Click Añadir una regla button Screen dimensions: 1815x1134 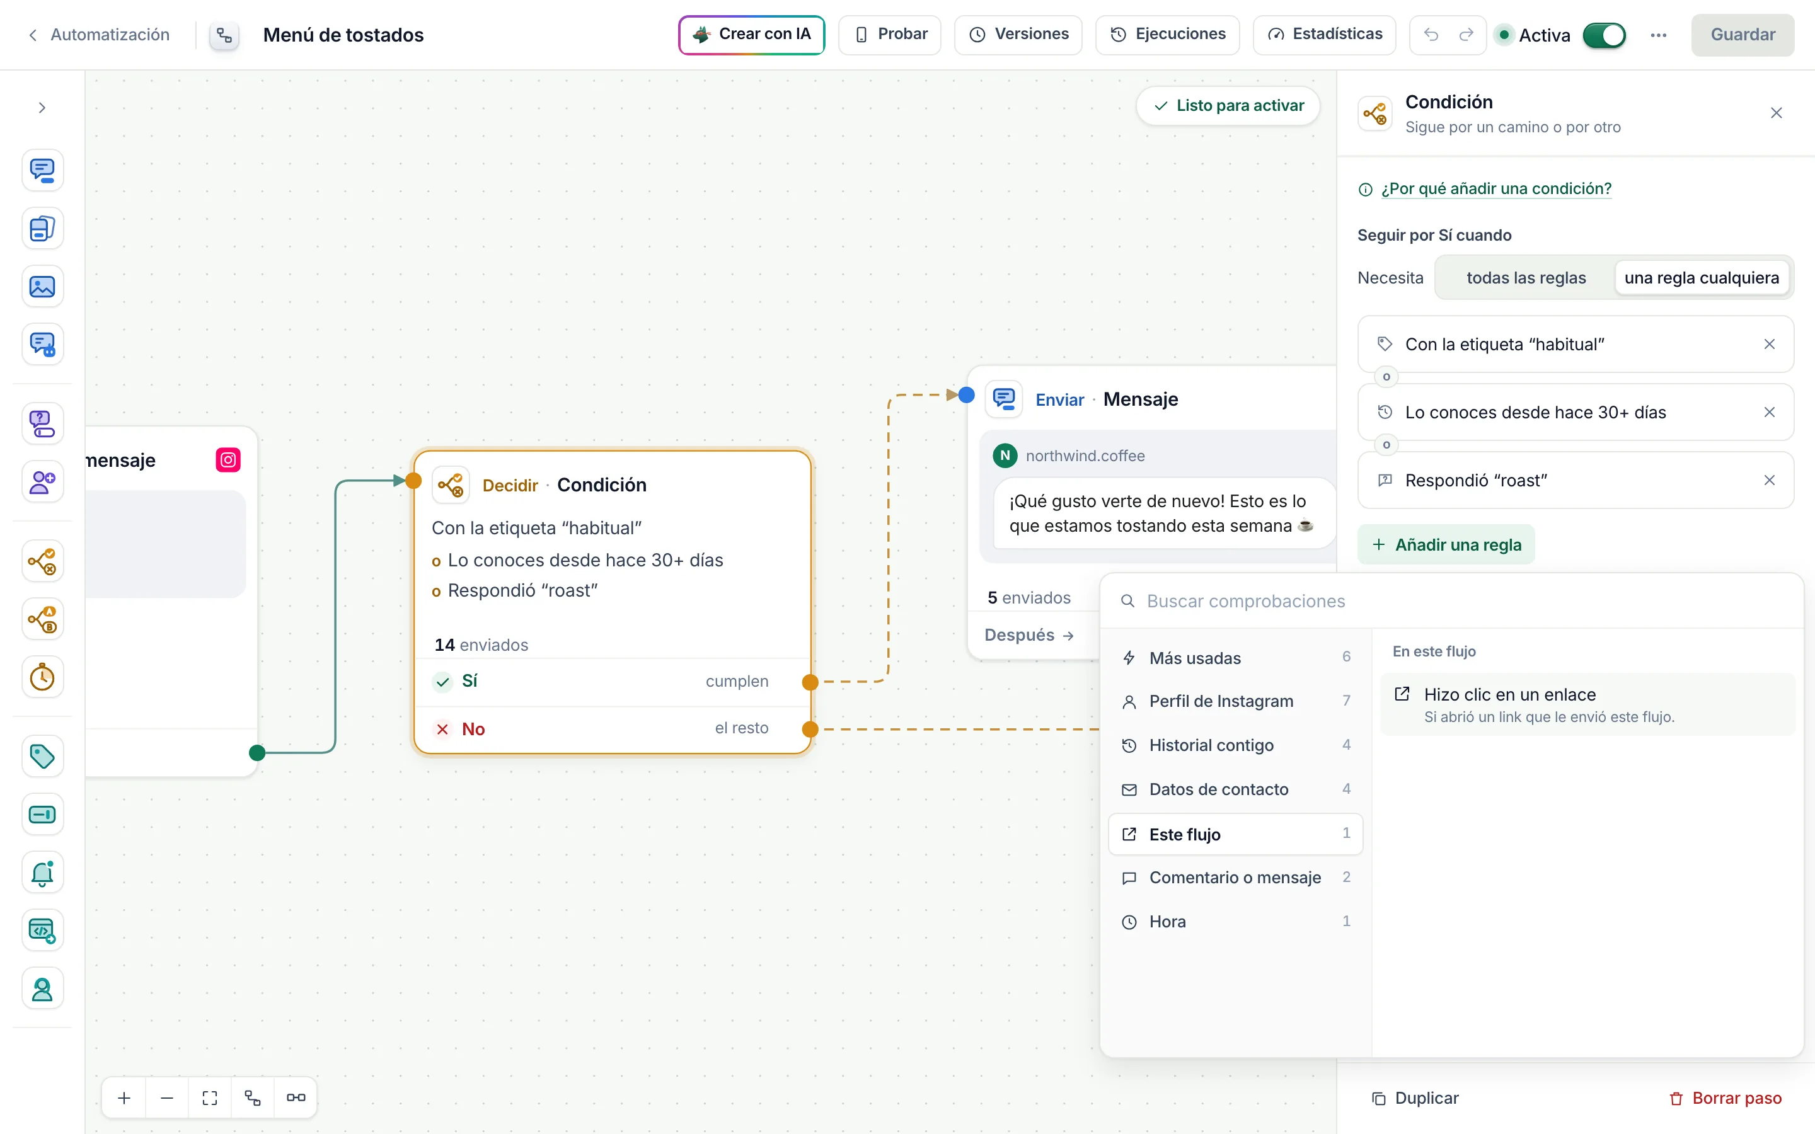(1446, 544)
